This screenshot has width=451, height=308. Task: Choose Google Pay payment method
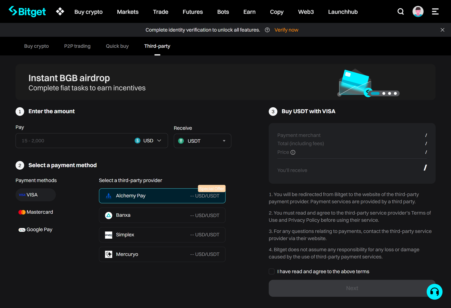(x=36, y=229)
